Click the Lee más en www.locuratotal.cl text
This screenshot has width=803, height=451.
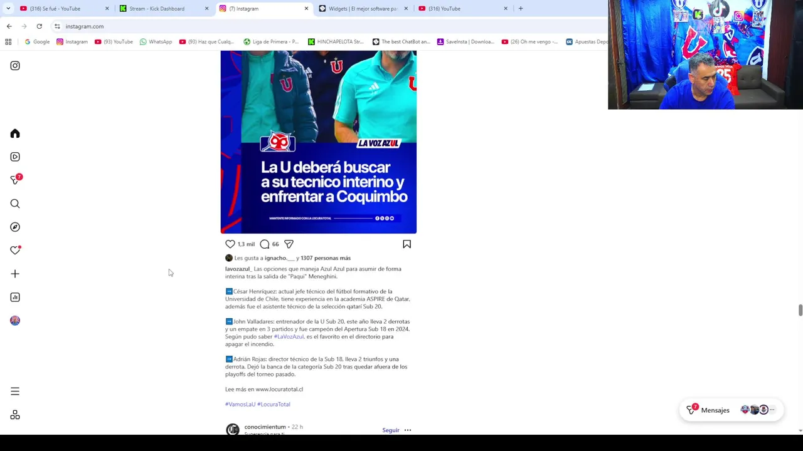click(x=264, y=389)
